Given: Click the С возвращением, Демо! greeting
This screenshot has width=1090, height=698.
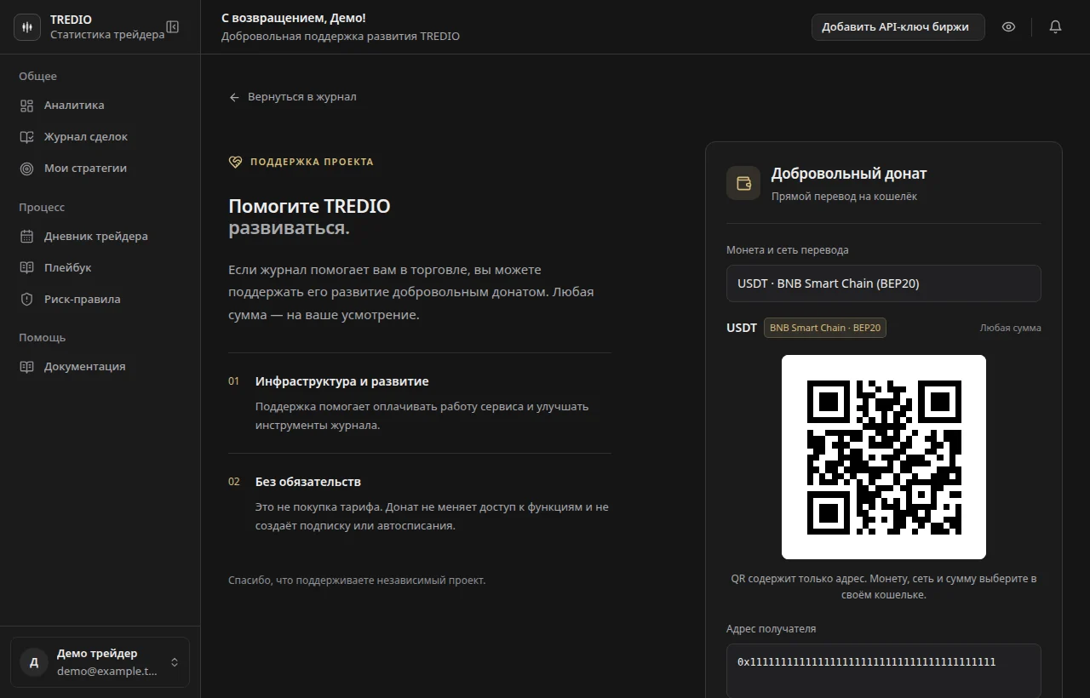Looking at the screenshot, I should click(x=294, y=18).
